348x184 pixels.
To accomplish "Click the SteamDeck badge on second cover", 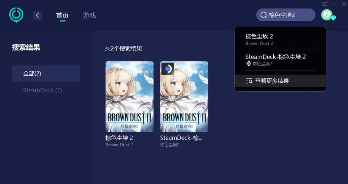I will (168, 69).
